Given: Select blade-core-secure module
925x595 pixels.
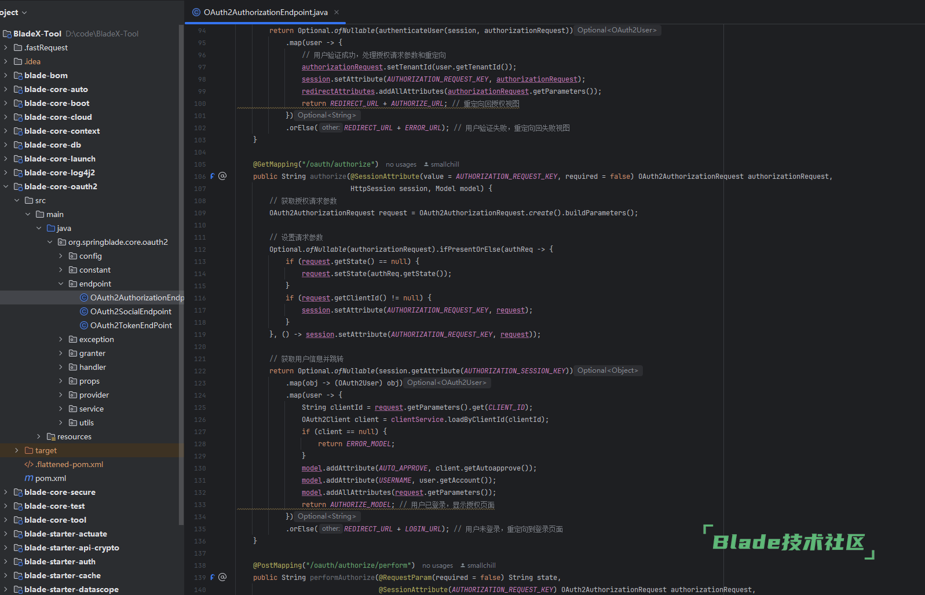Looking at the screenshot, I should pyautogui.click(x=60, y=492).
